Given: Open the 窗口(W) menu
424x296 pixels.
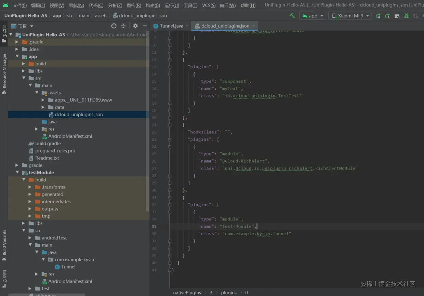Looking at the screenshot, I should tap(228, 5).
